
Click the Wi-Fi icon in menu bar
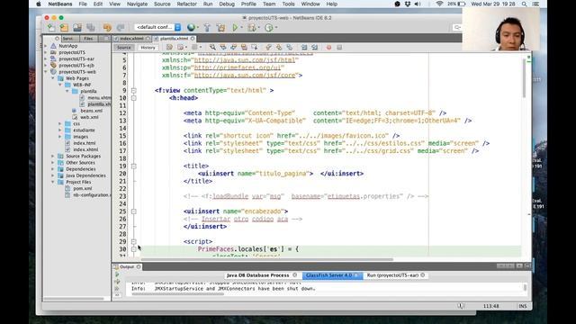pos(439,4)
